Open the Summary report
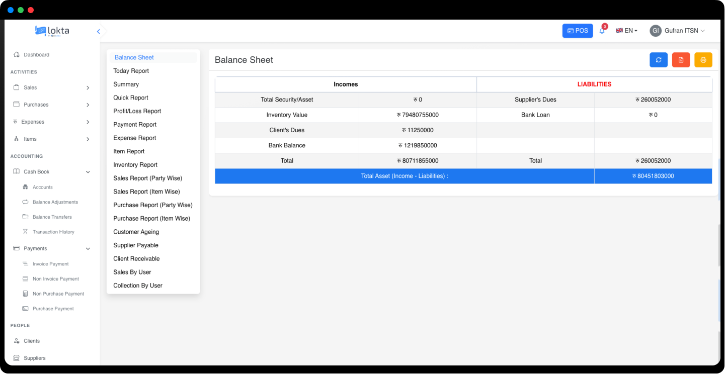725x374 pixels. (x=126, y=84)
